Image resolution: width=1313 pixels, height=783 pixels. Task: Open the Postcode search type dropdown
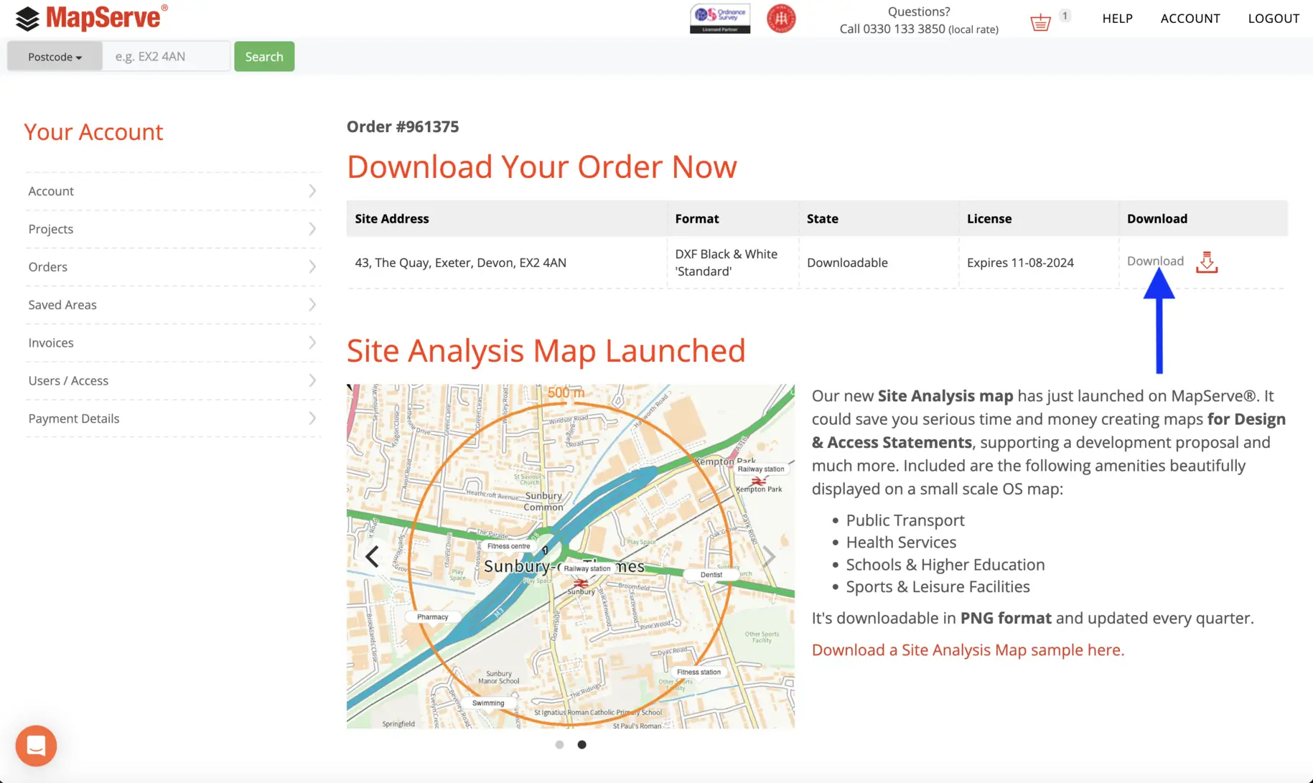coord(55,57)
